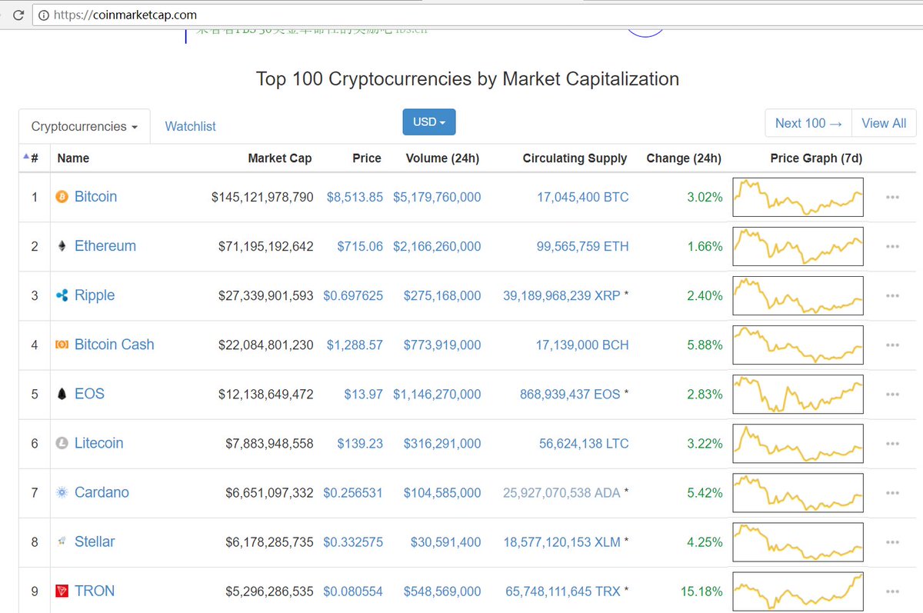
Task: Sort by the Market Cap column header
Action: [280, 158]
